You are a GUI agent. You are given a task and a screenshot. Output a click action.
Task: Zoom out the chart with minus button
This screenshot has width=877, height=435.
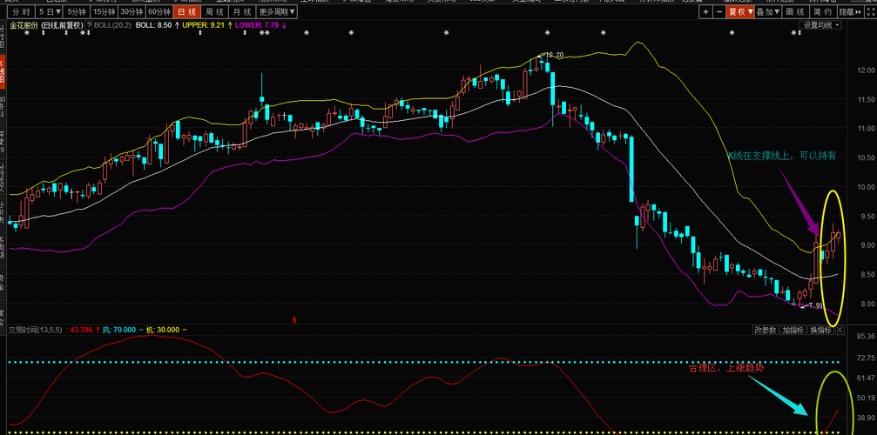718,11
